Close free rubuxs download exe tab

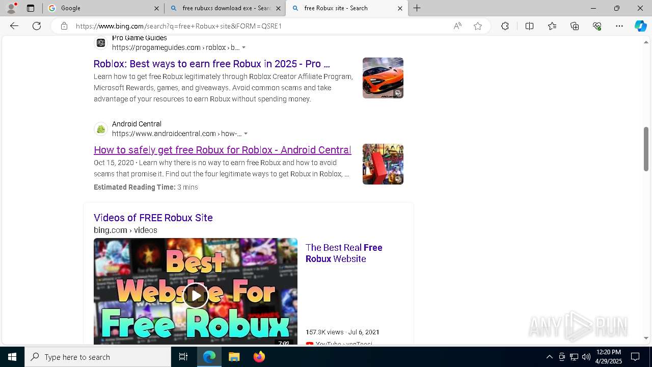(278, 8)
